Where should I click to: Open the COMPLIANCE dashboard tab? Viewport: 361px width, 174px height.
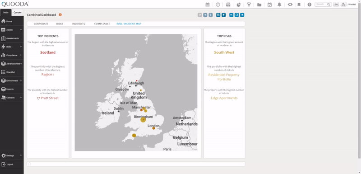[102, 24]
